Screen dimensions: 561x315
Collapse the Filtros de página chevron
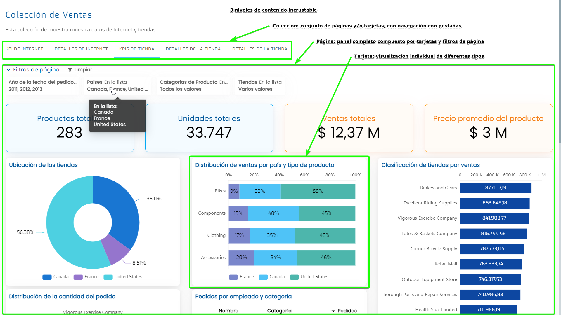(x=8, y=70)
